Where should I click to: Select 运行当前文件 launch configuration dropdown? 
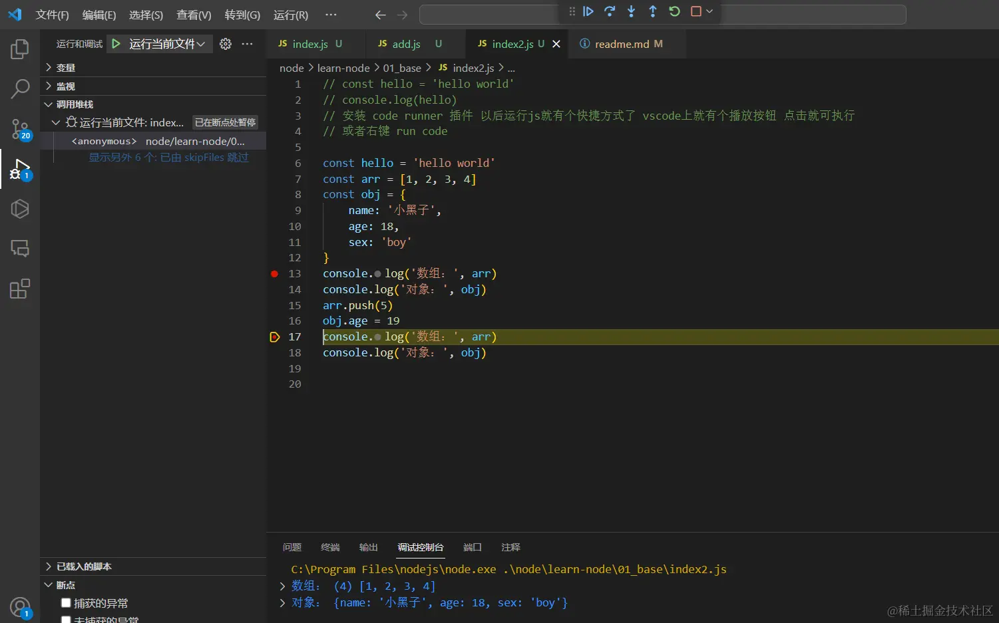(x=166, y=44)
